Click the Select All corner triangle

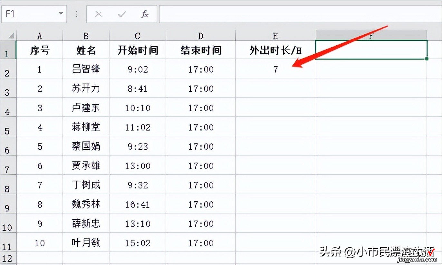[11, 35]
